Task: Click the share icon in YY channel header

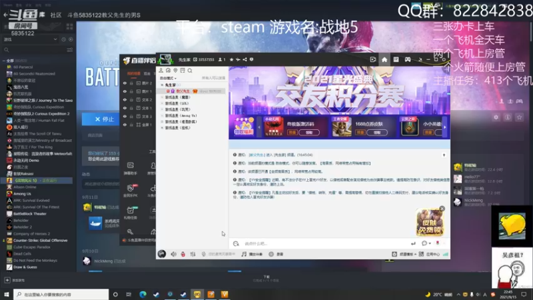Action: click(245, 59)
